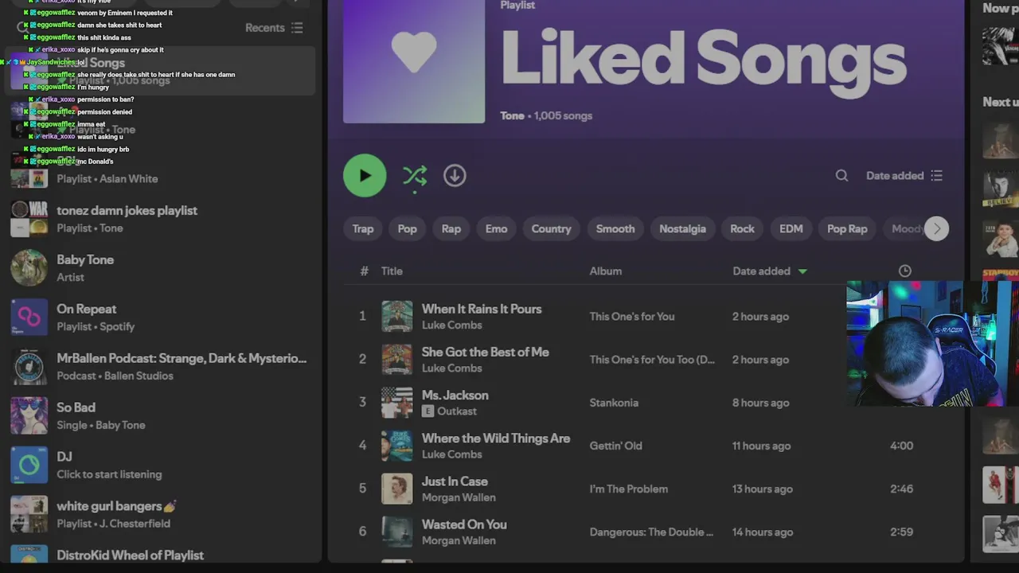Select the Just In Case track
Screen dimensions: 1019x573
point(455,481)
